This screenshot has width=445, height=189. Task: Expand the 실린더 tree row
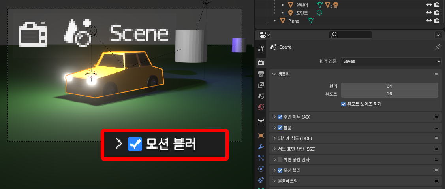pyautogui.click(x=282, y=5)
